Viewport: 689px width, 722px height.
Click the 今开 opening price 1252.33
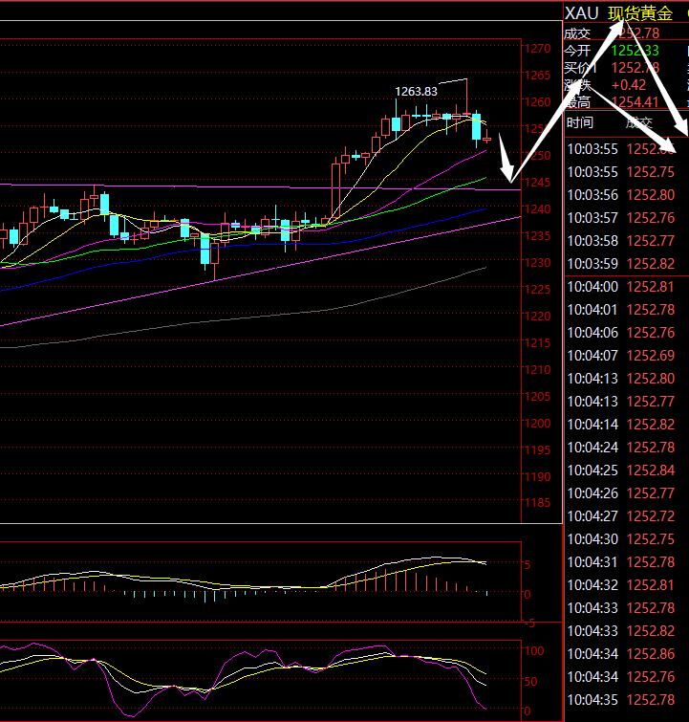pos(635,51)
